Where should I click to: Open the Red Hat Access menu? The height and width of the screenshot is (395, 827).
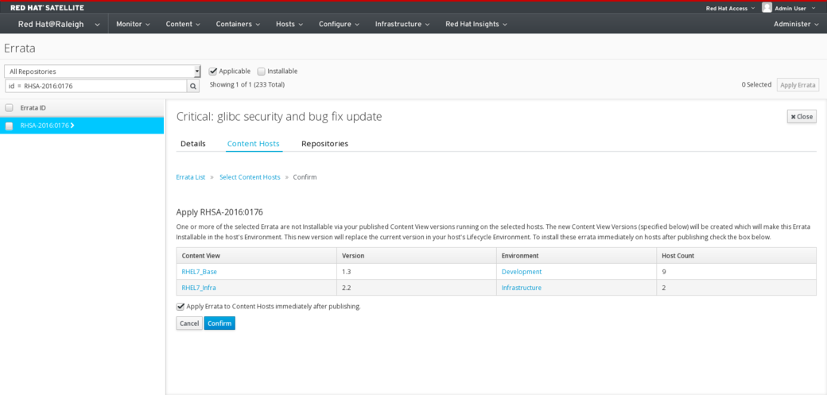[730, 8]
